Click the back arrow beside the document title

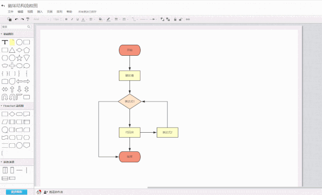(x=3, y=6)
